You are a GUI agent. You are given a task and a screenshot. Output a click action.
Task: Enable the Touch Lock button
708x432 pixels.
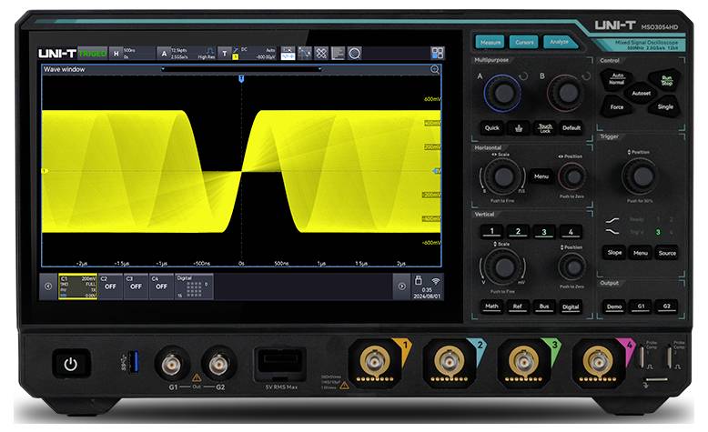[x=544, y=128]
